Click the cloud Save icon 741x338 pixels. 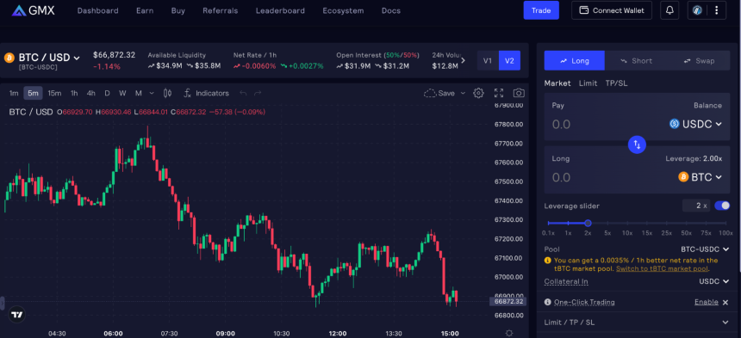coord(430,94)
